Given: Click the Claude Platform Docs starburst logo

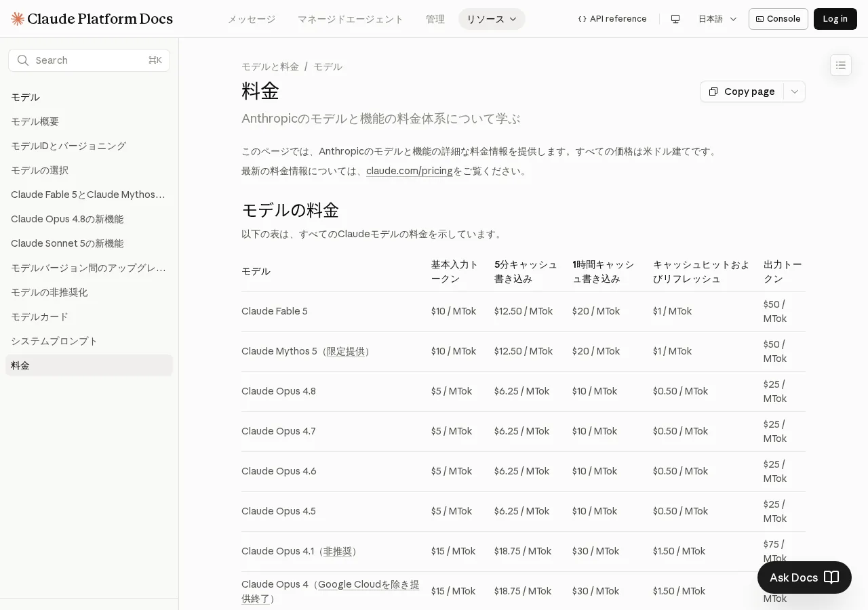Looking at the screenshot, I should pos(18,19).
